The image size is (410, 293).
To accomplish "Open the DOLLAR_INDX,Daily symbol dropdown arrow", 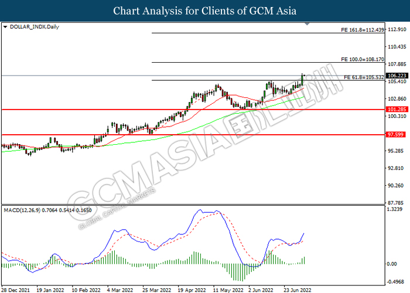I will pyautogui.click(x=5, y=27).
